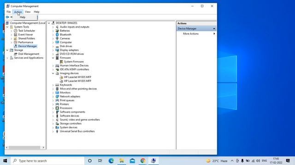Select second HP LaserJet M1005 MFP entry
The image size is (295, 165).
pyautogui.click(x=77, y=81)
